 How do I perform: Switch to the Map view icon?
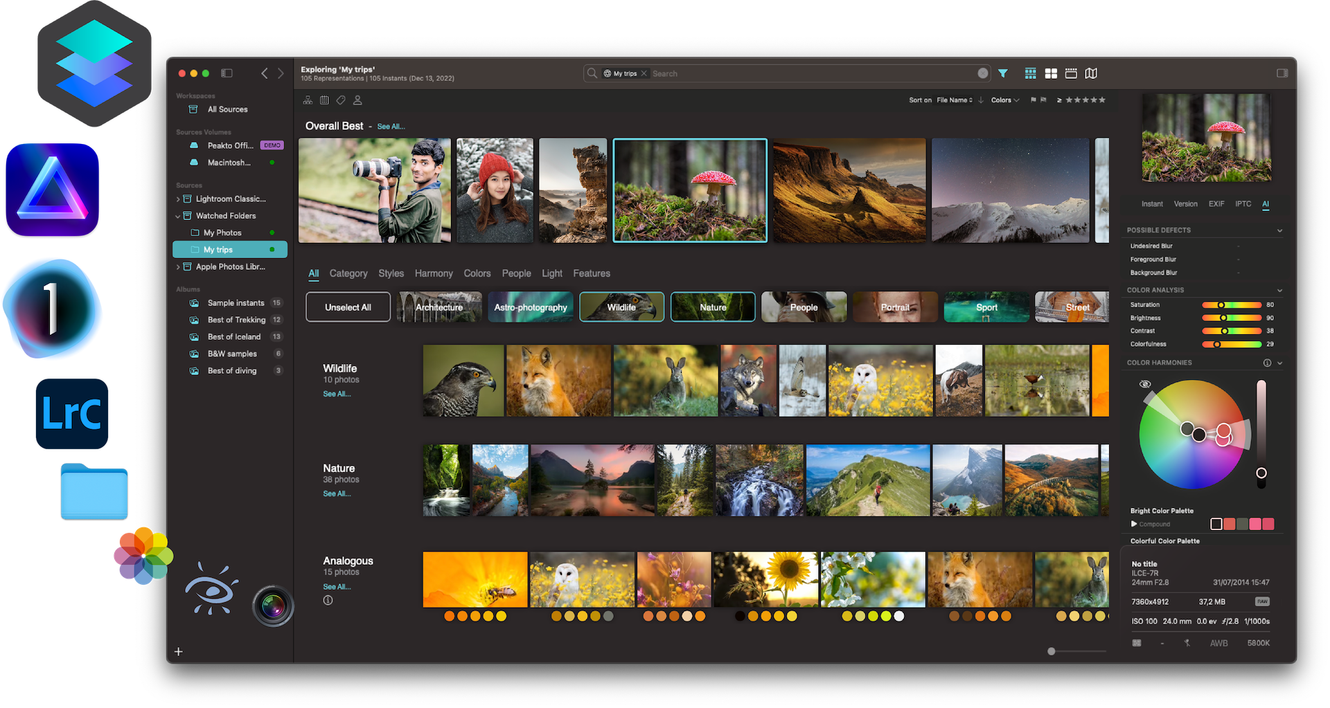tap(1091, 73)
